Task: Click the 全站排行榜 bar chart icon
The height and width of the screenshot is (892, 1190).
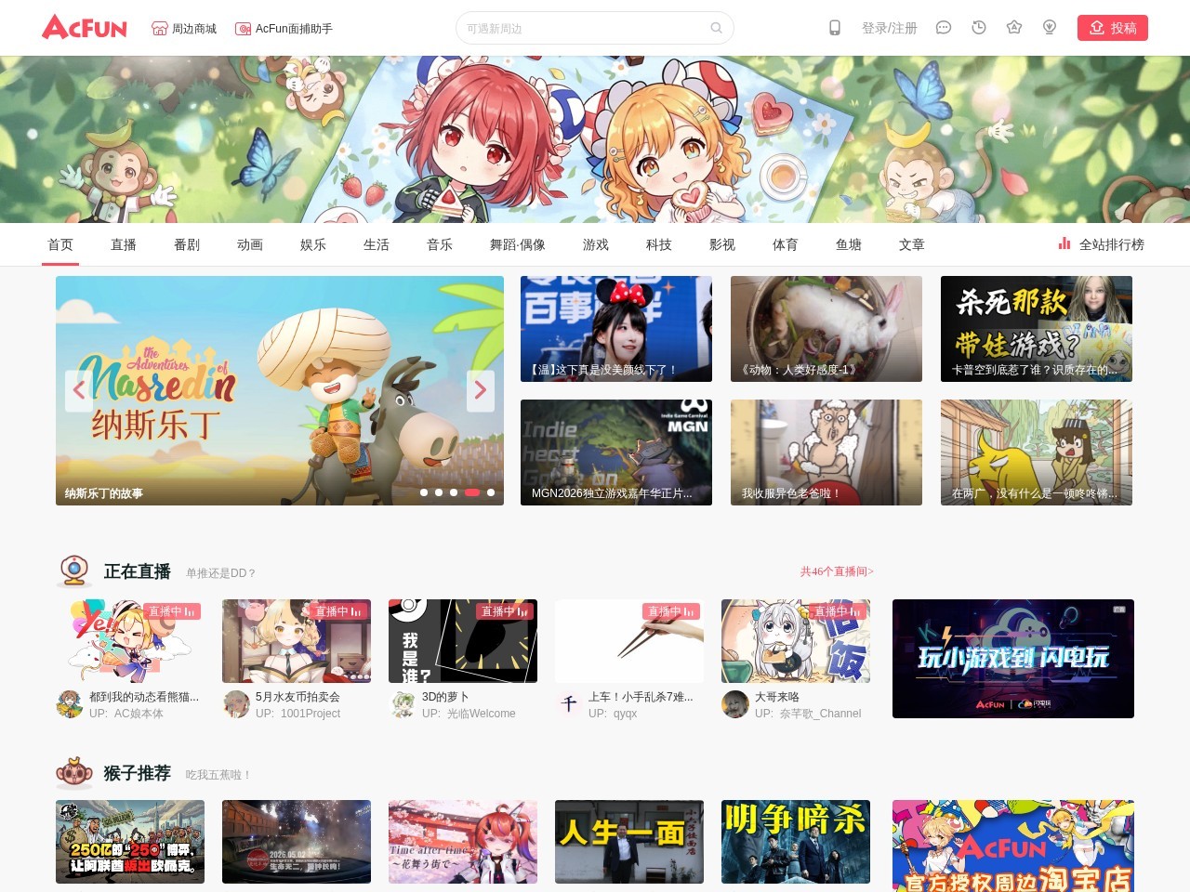Action: 1064,244
